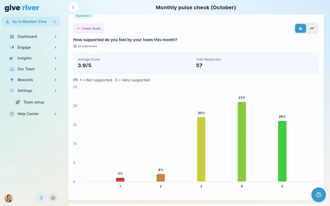Click the Help Center question icon
Image resolution: width=330 pixels, height=206 pixels.
tap(12, 114)
